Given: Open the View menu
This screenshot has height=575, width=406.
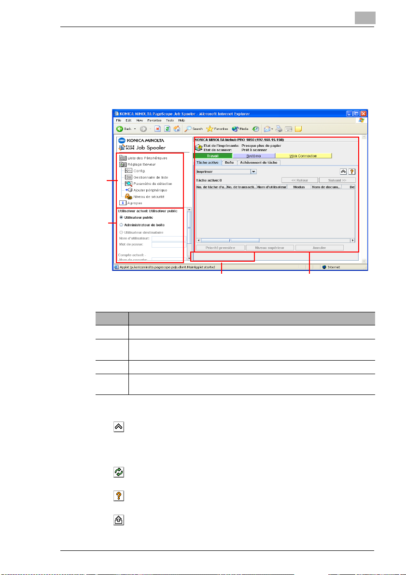Looking at the screenshot, I should 140,120.
